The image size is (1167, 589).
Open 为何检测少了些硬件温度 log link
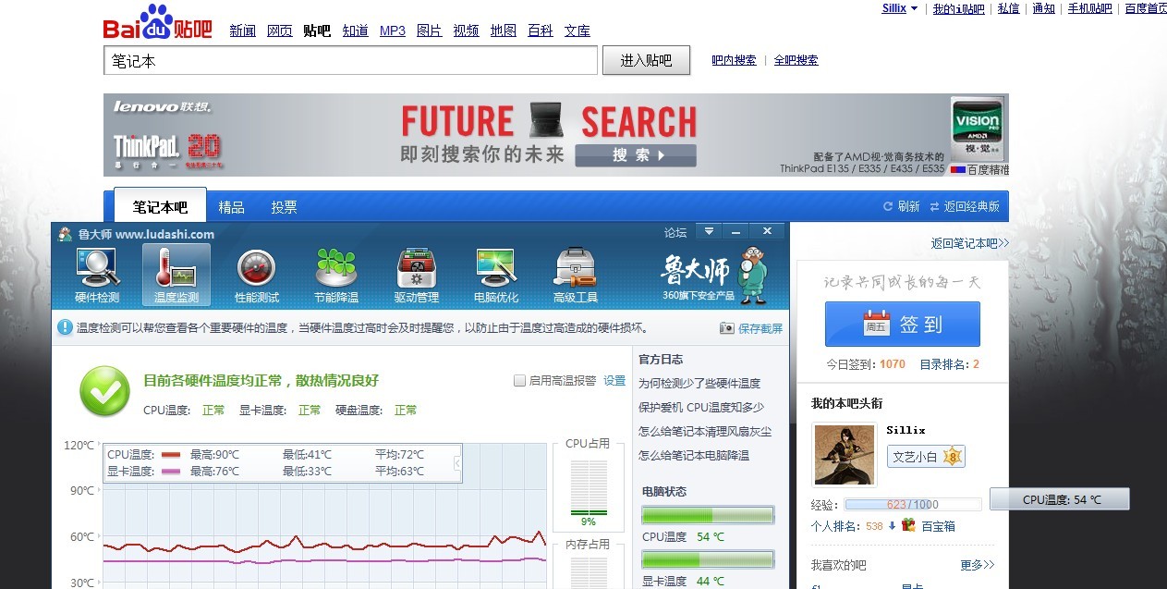tap(699, 383)
